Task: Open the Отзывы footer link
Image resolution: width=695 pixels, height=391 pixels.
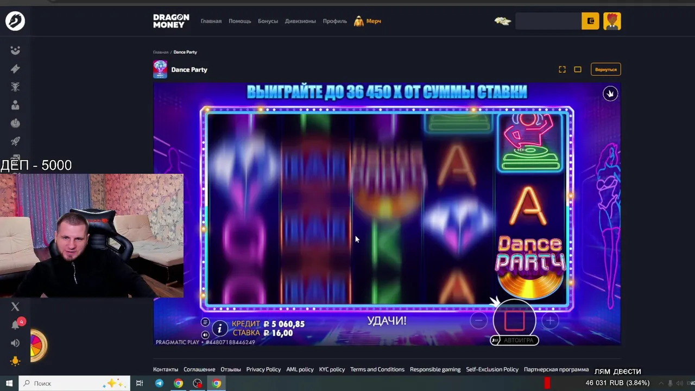Action: click(231, 369)
